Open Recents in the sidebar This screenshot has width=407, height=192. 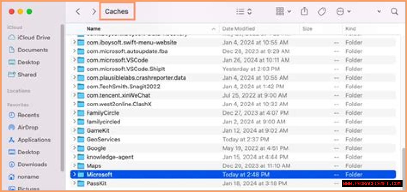coord(28,115)
